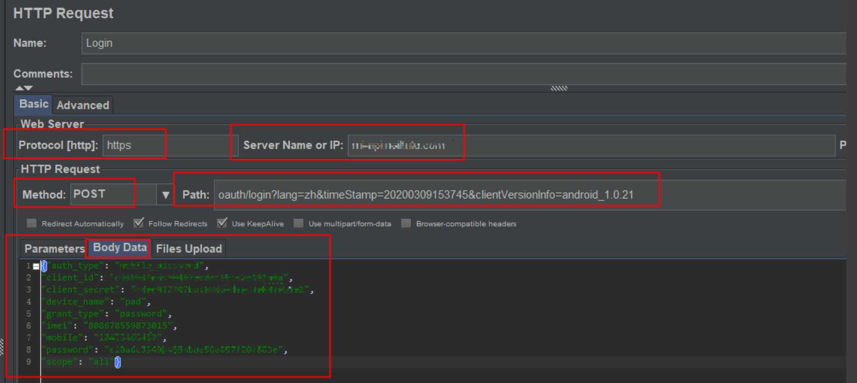The height and width of the screenshot is (383, 857).
Task: Toggle the Follow Redirects checkbox
Action: coord(139,223)
